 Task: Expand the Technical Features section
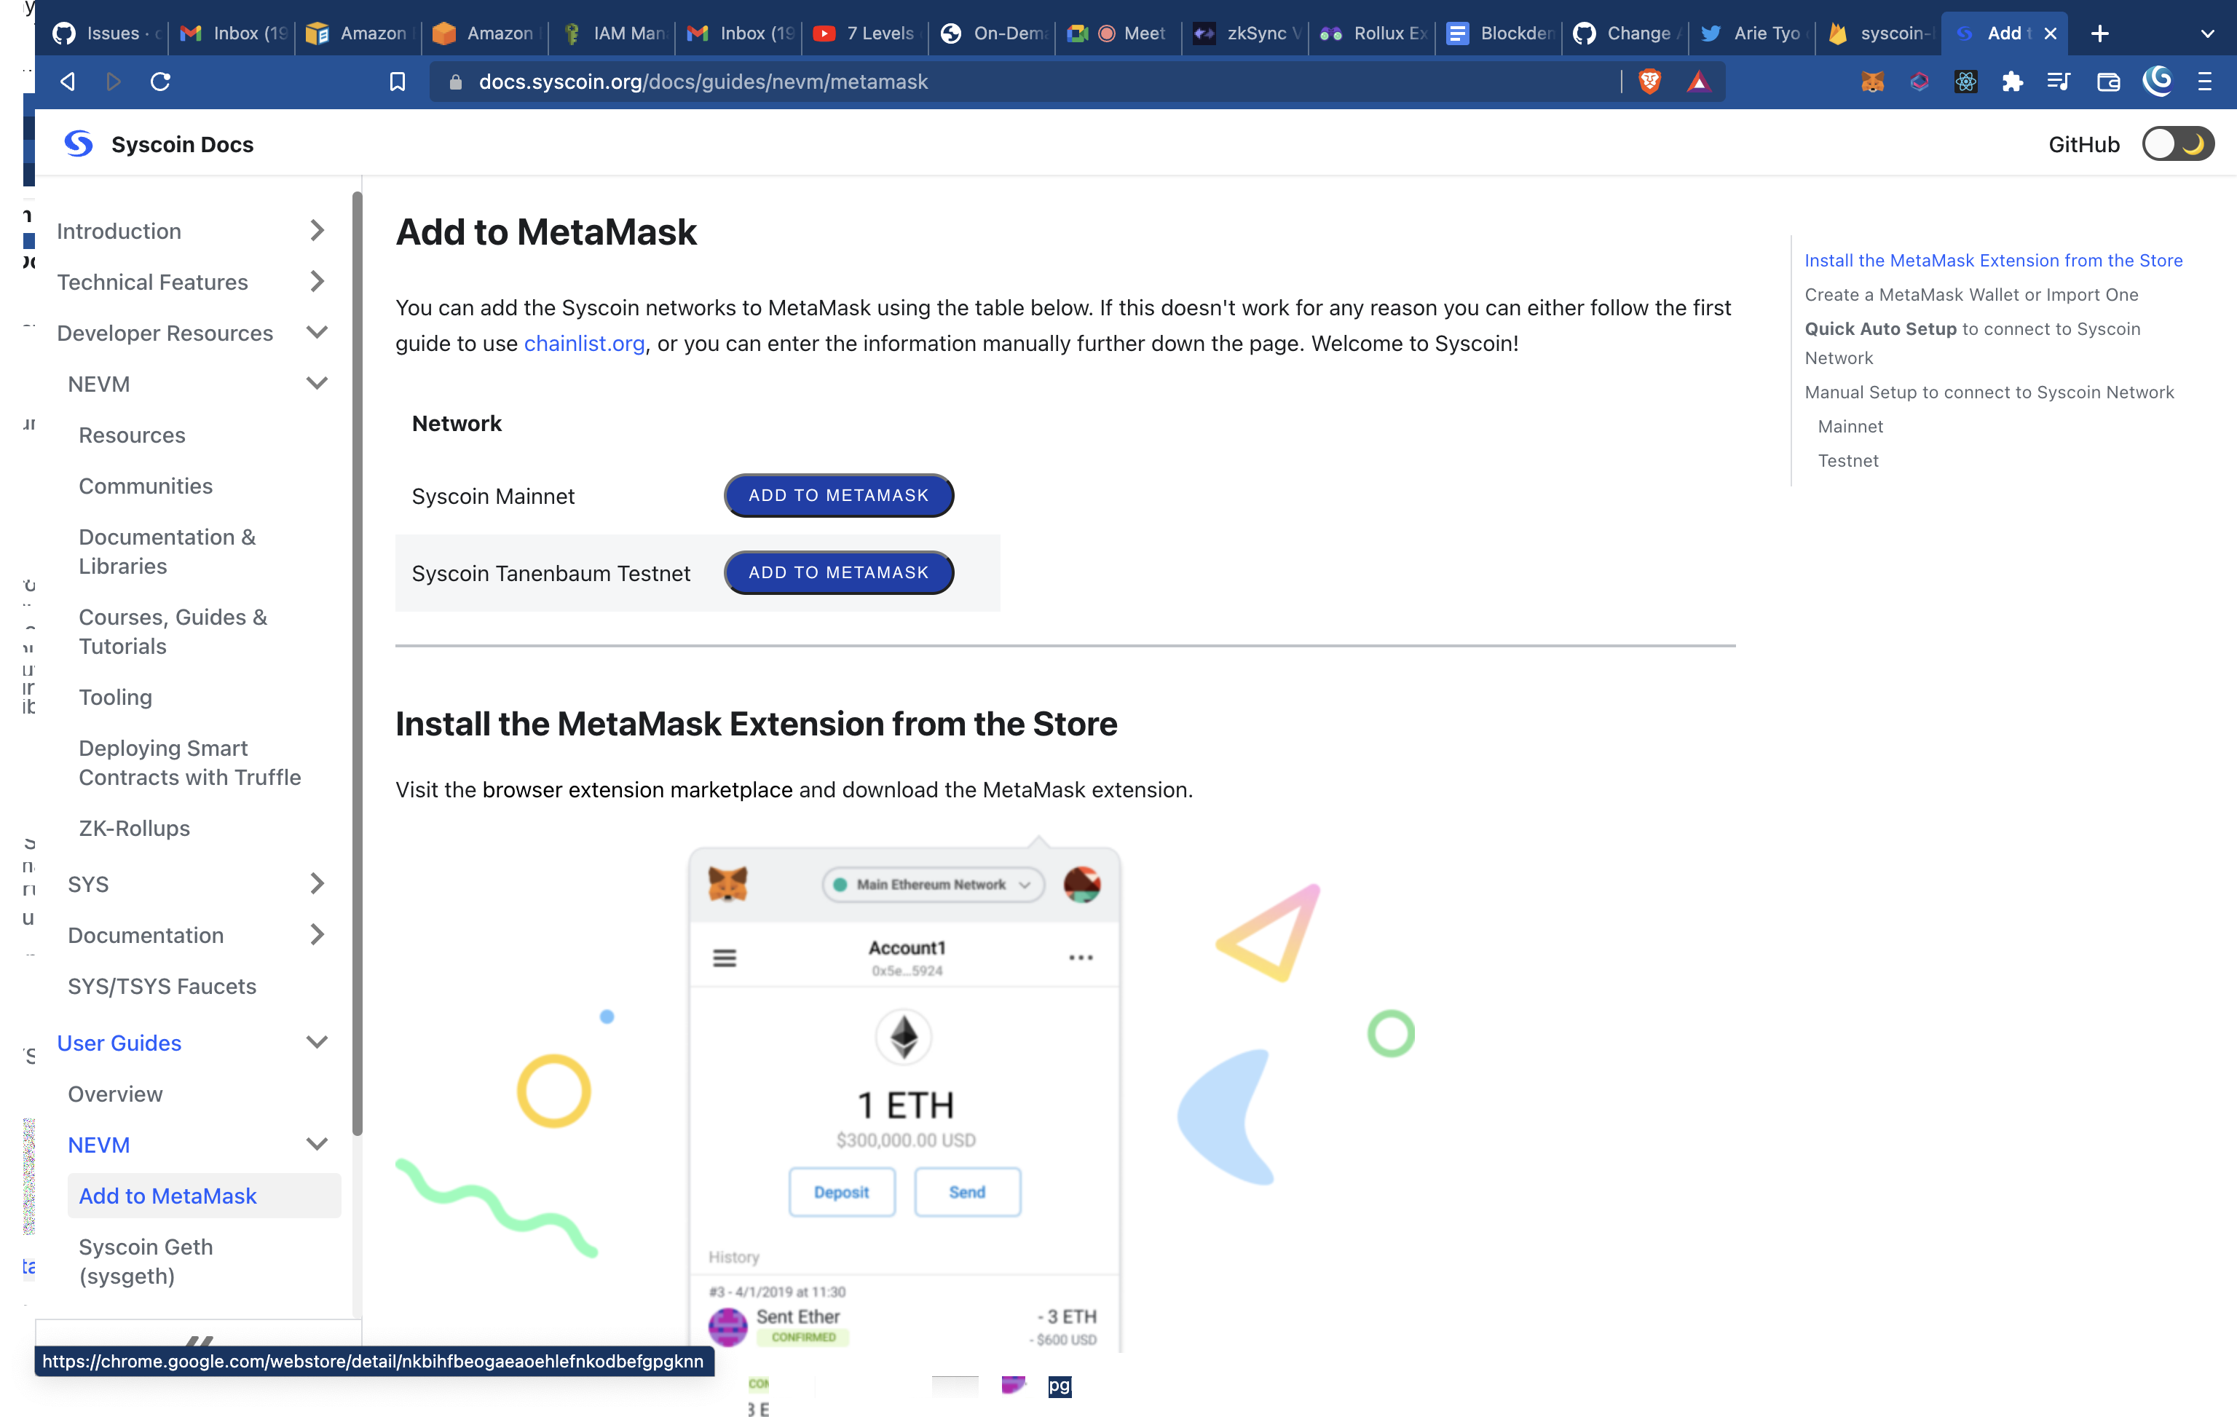click(317, 282)
